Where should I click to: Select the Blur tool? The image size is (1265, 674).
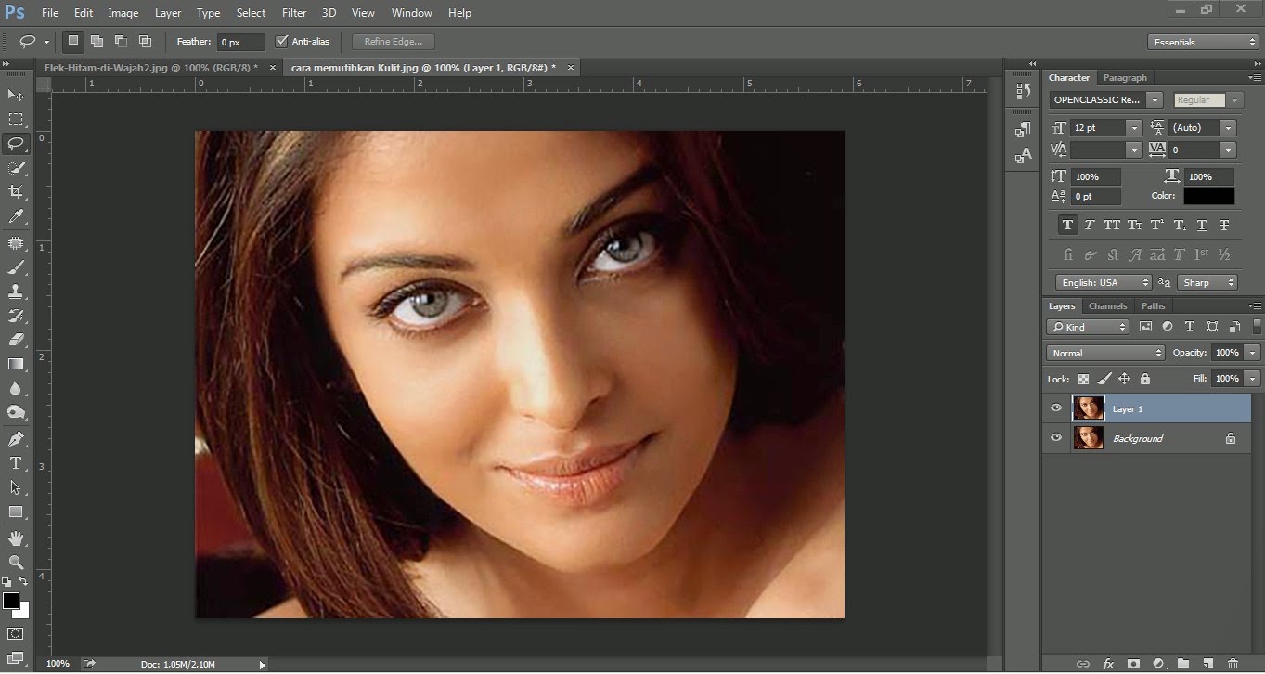coord(16,388)
